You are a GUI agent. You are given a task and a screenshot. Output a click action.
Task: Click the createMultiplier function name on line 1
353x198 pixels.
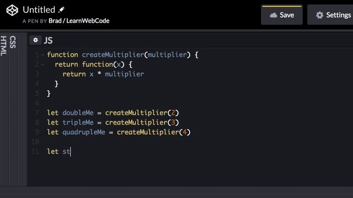pyautogui.click(x=113, y=55)
